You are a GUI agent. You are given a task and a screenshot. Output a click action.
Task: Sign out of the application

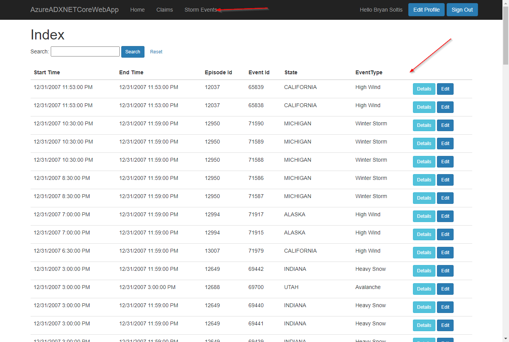[x=462, y=9]
